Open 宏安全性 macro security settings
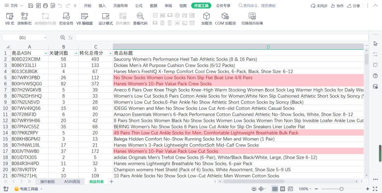Viewport: 382px width, 193px height. tap(66, 19)
